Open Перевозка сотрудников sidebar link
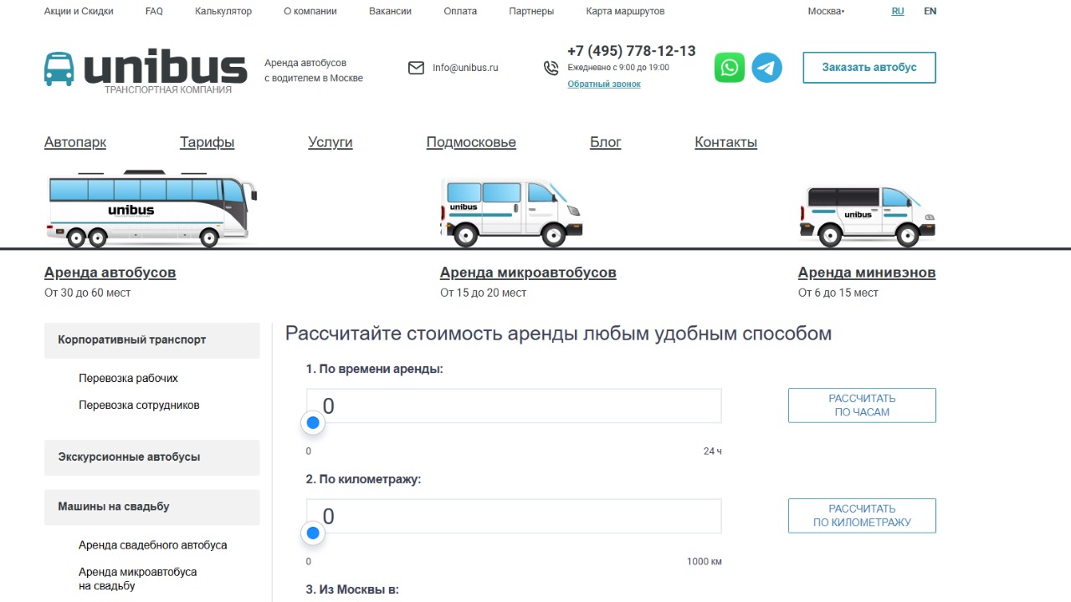The height and width of the screenshot is (602, 1071). (139, 405)
